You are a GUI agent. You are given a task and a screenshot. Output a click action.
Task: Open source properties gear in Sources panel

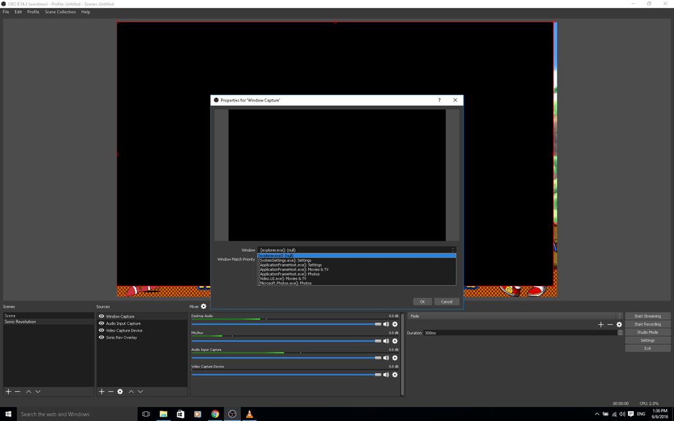pyautogui.click(x=120, y=391)
